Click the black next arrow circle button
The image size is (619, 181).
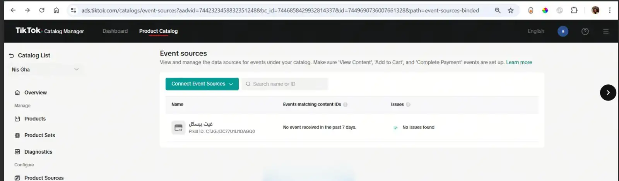(608, 92)
